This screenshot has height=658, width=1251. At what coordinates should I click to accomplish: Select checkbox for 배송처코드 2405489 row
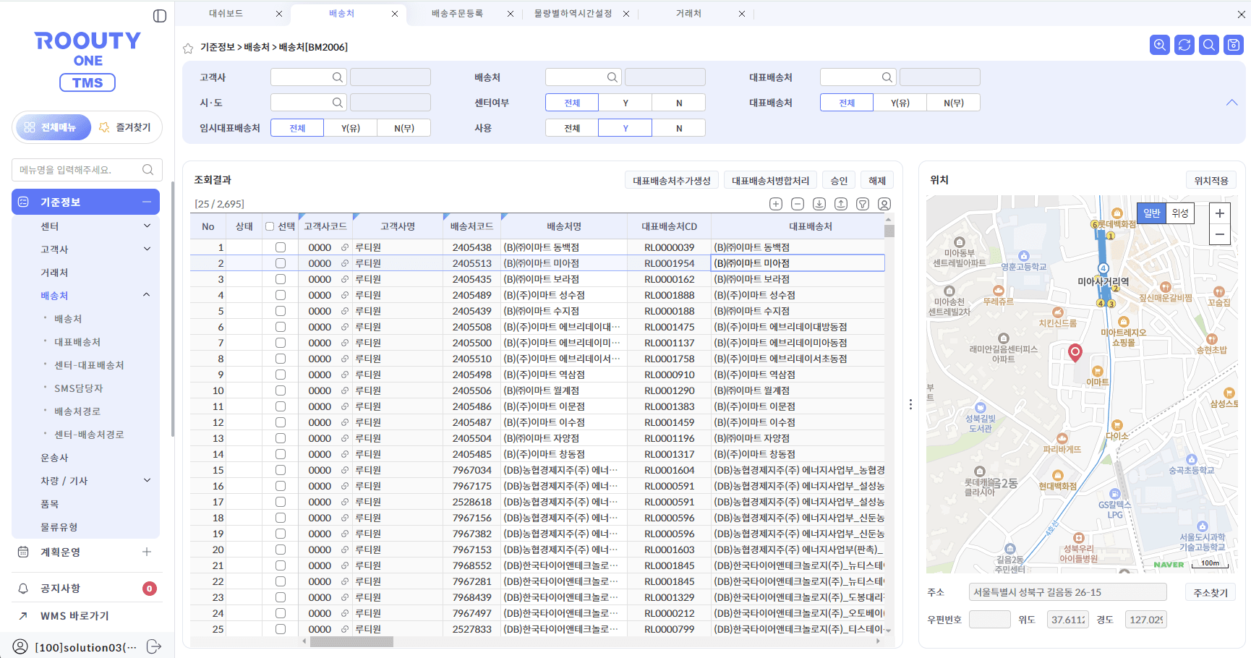(x=281, y=295)
